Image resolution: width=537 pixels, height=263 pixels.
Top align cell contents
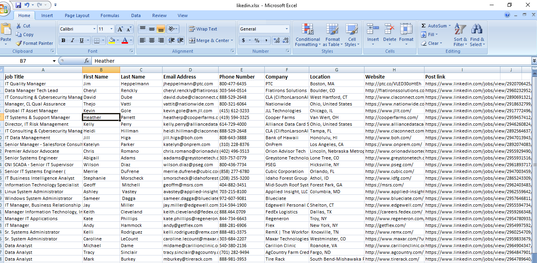click(142, 29)
